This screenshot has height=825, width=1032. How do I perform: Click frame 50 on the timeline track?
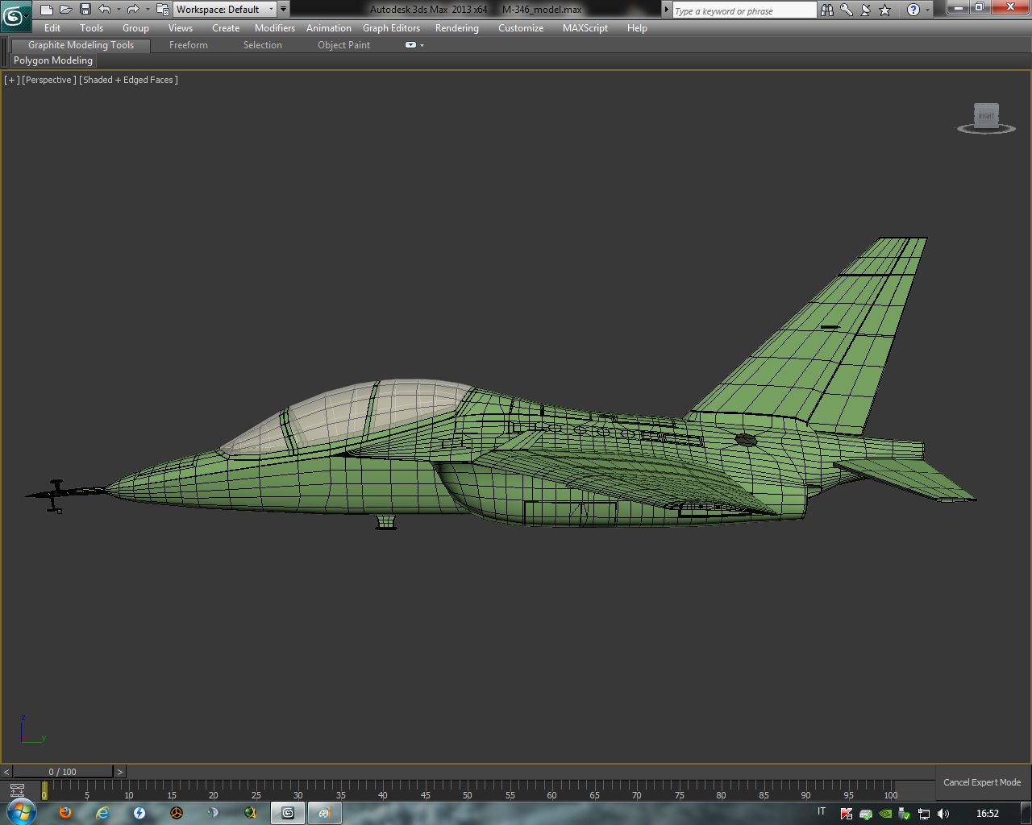(x=468, y=790)
